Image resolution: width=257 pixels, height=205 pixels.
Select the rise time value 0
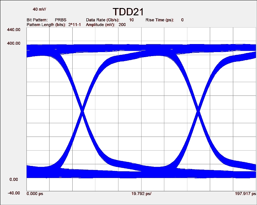click(182, 20)
